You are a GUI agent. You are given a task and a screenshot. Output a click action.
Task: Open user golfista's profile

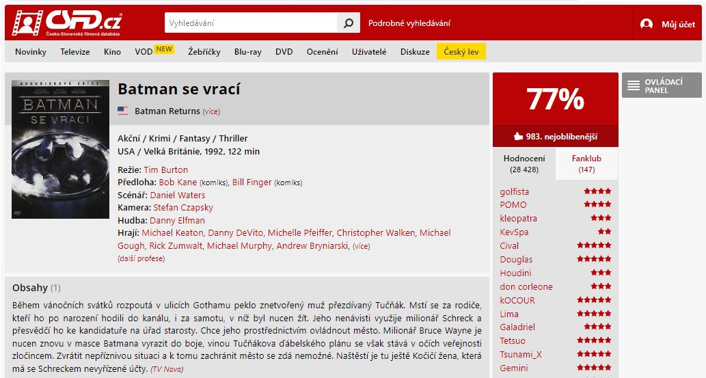[x=514, y=192]
